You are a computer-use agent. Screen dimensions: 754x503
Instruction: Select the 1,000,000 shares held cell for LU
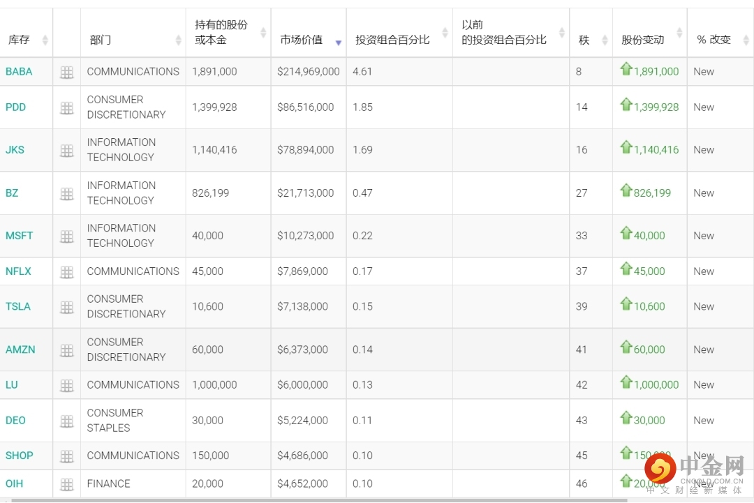(228, 385)
